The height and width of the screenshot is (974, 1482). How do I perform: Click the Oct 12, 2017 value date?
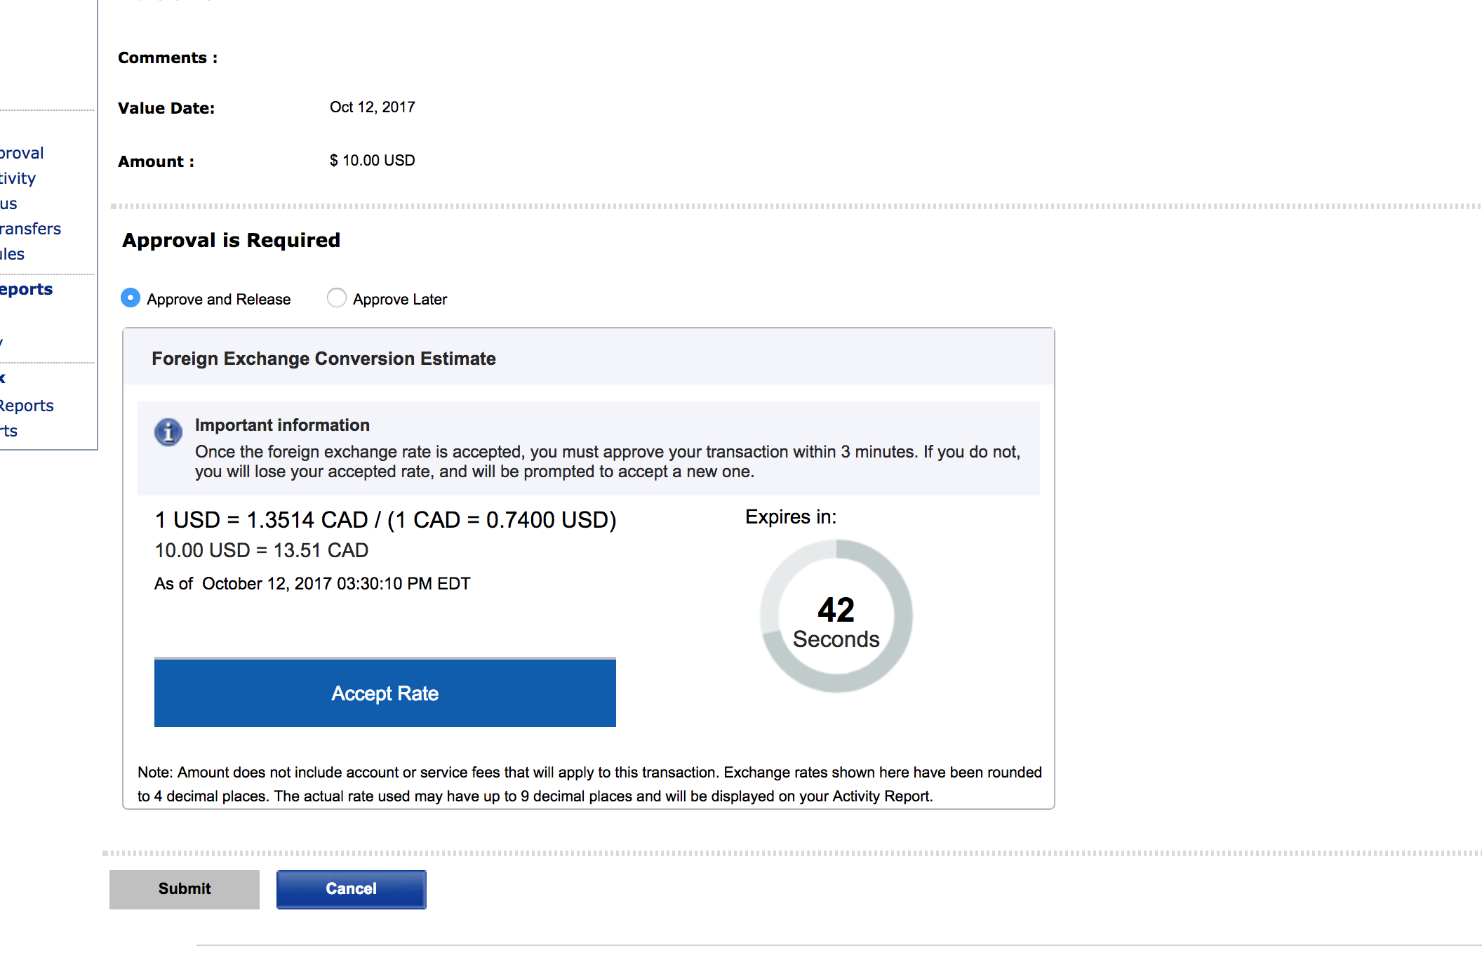(372, 107)
